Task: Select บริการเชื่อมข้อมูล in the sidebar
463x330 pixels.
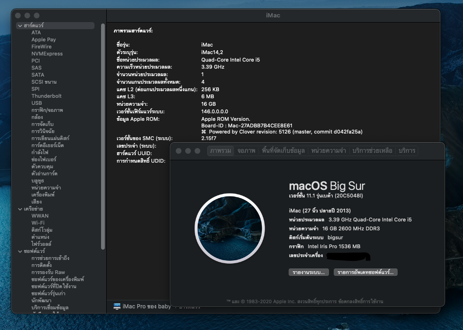Action: tap(50, 307)
